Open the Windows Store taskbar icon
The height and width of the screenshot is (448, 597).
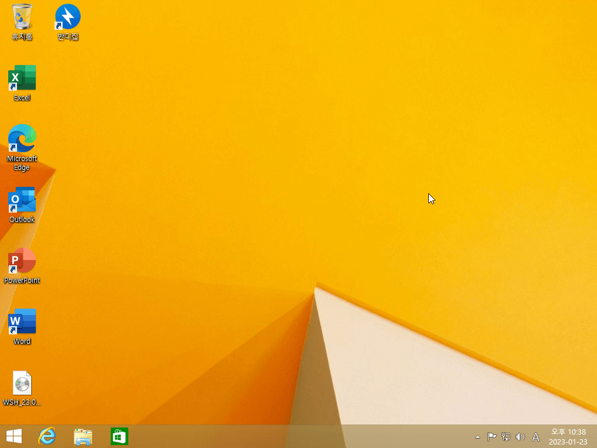pos(119,436)
